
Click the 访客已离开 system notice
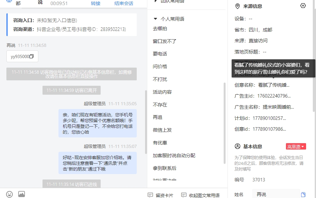(x=72, y=90)
